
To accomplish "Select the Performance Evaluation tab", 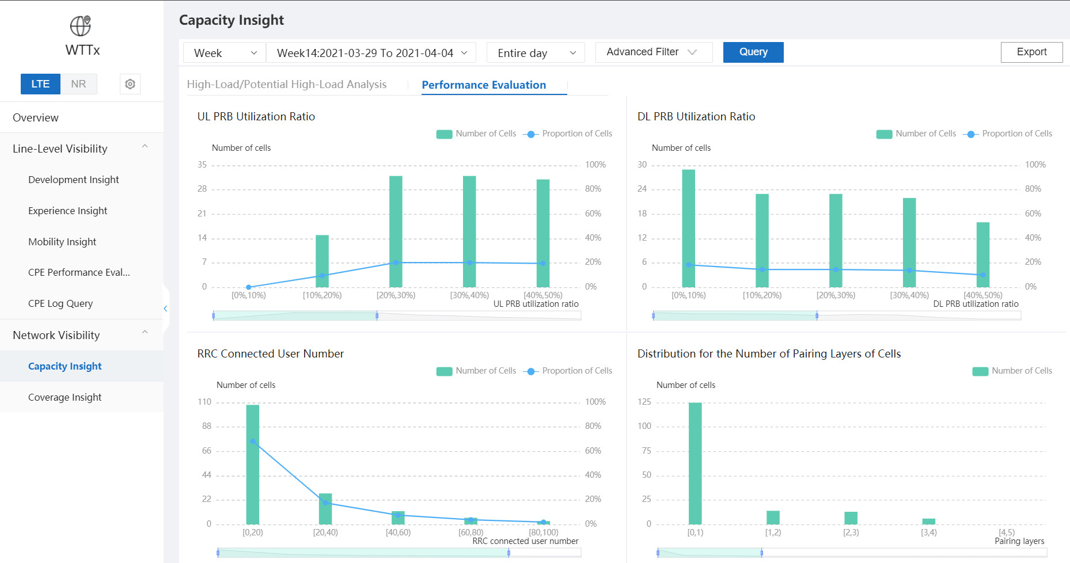I will pos(484,85).
